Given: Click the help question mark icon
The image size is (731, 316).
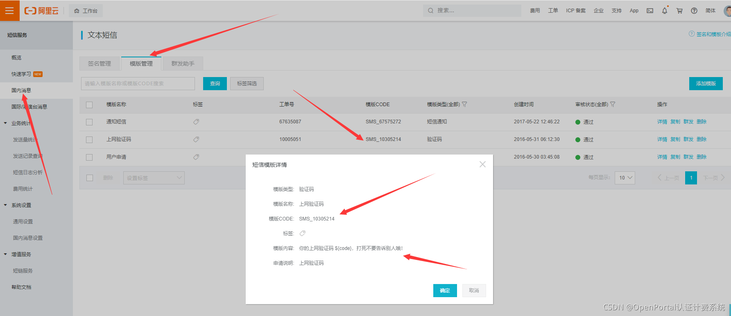Looking at the screenshot, I should pyautogui.click(x=694, y=11).
